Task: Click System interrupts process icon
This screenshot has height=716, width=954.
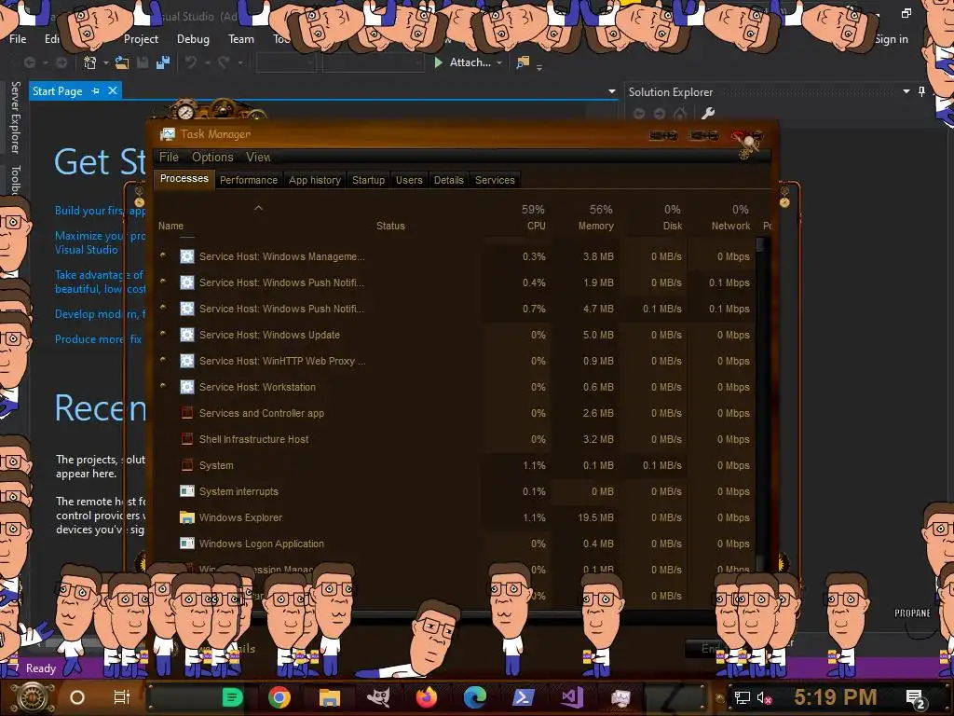Action: point(186,491)
